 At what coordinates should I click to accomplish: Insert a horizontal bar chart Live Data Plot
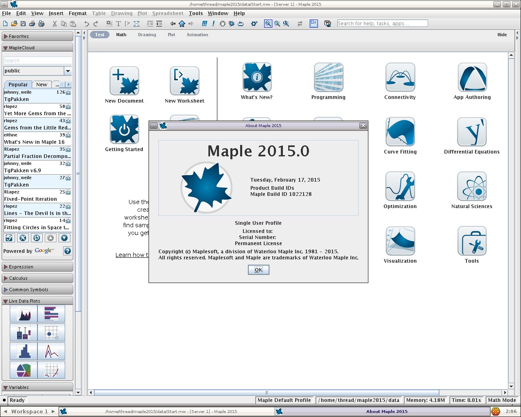click(x=51, y=314)
